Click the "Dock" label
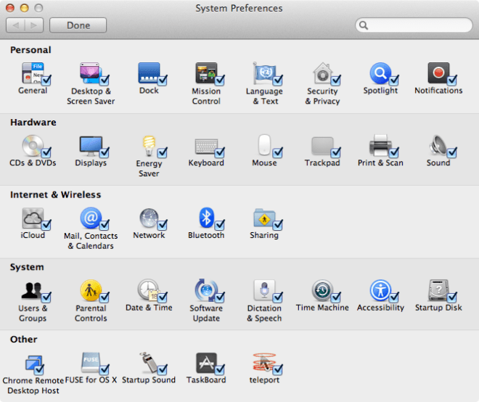This screenshot has height=402, width=479. click(149, 91)
